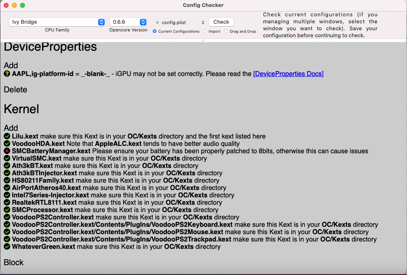Click the red error icon beside SMCBatteryManager.kext
Screen dimensions: 407x275
(x=7, y=151)
